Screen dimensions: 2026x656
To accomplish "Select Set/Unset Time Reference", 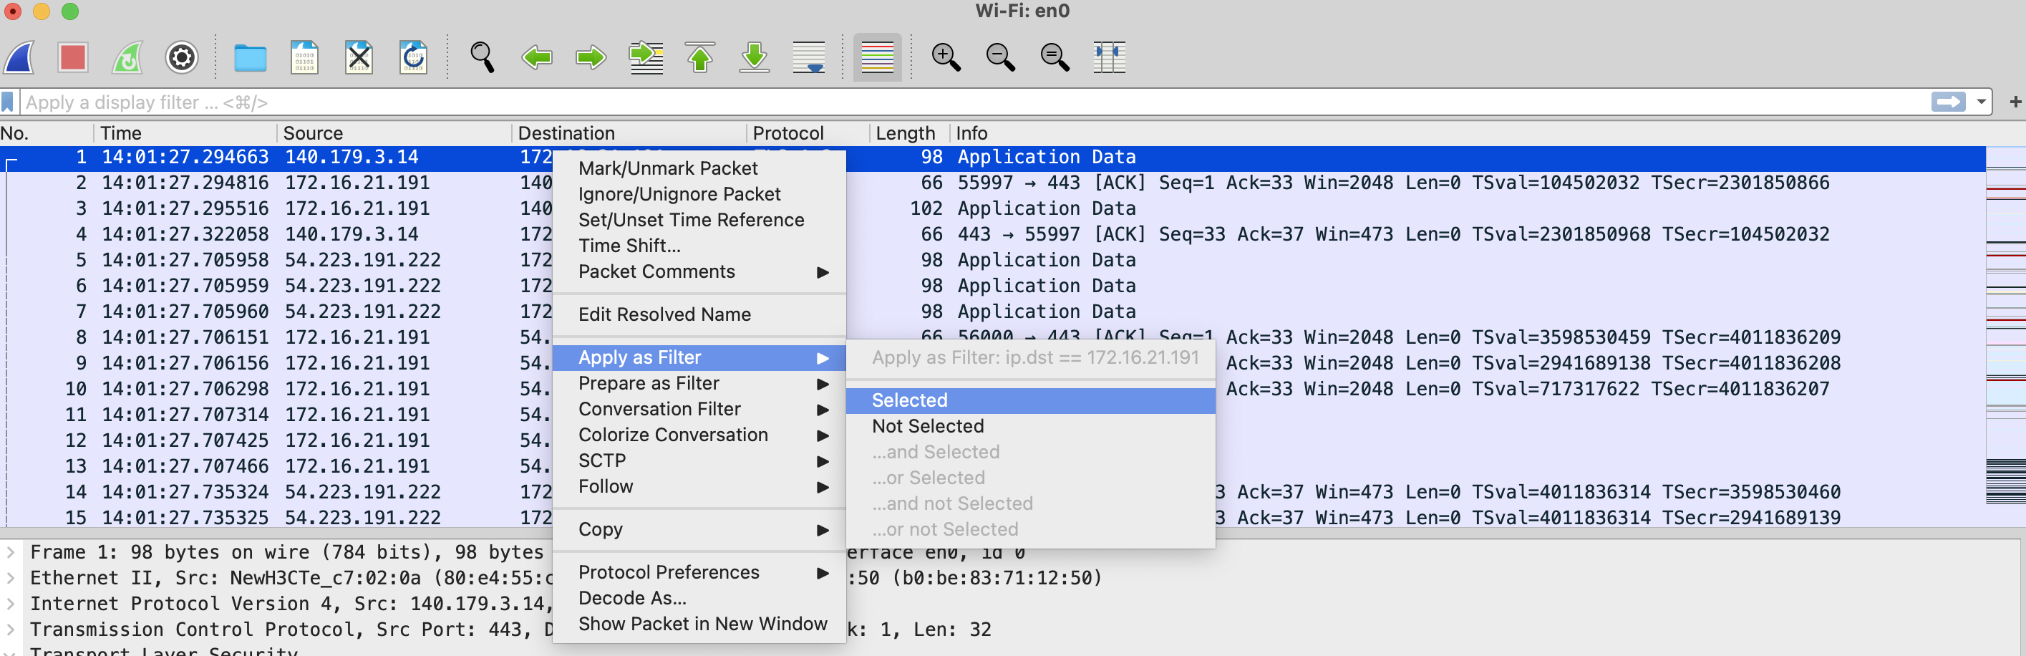I will tap(699, 221).
